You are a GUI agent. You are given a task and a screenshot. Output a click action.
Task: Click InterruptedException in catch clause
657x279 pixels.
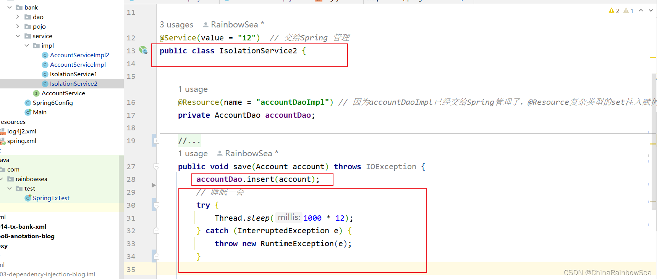[x=283, y=231]
